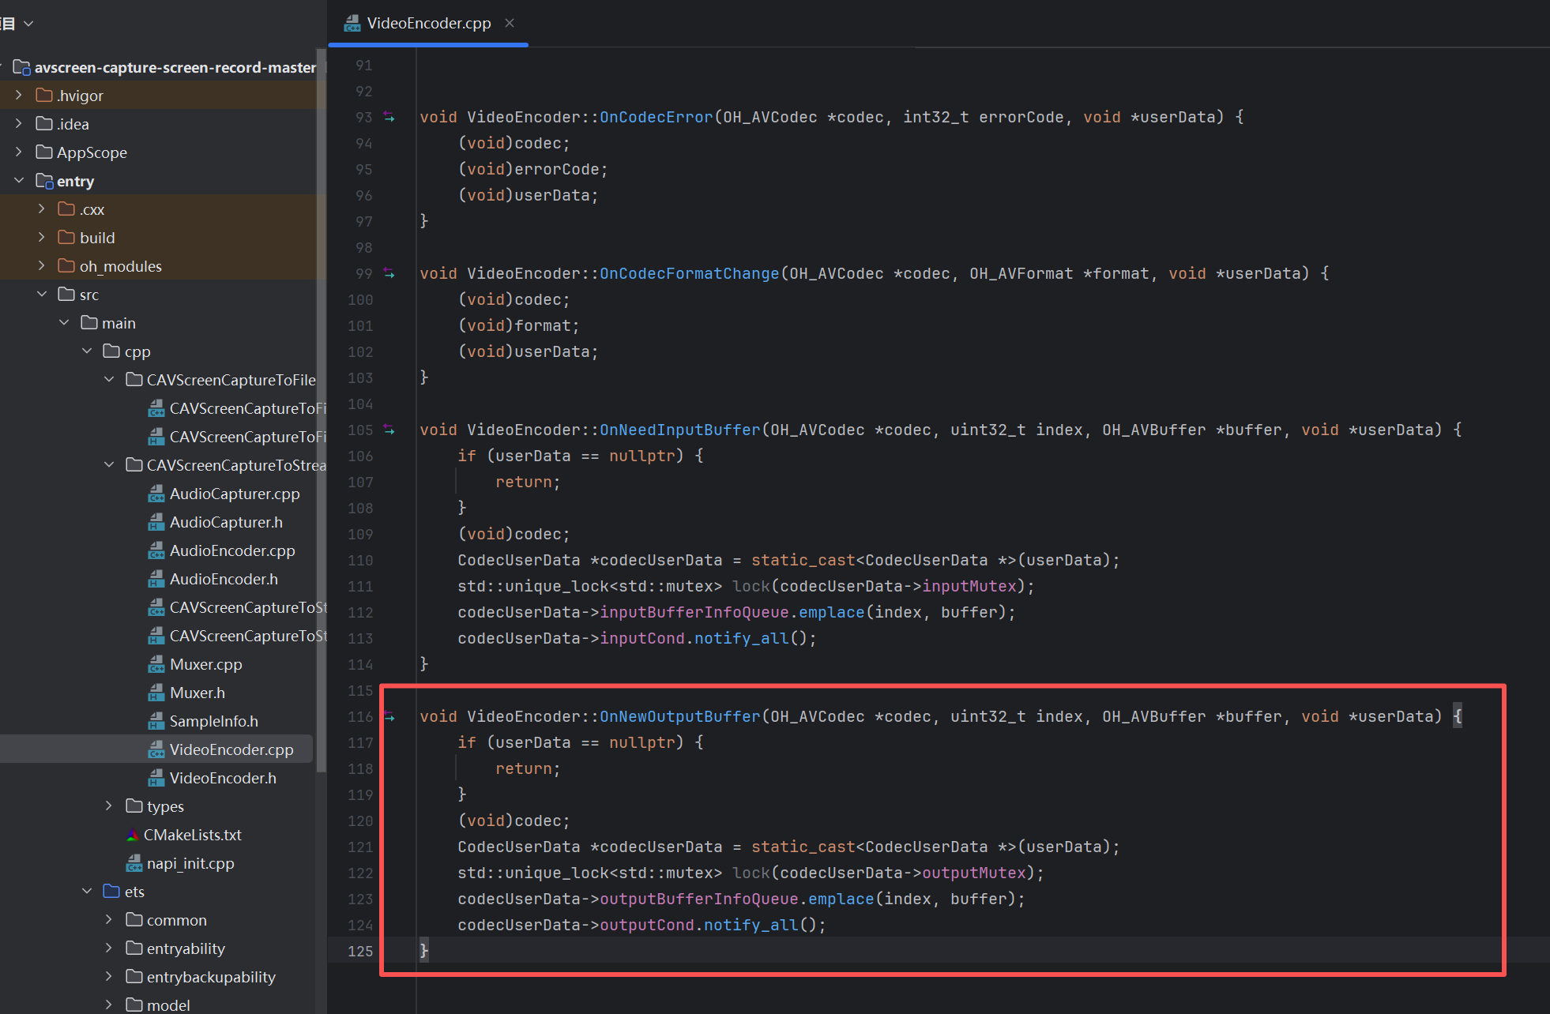Screen dimensions: 1550x1014
Task: Click gutter icon beside OnNewOutputBuffer line 116
Action: tap(389, 716)
